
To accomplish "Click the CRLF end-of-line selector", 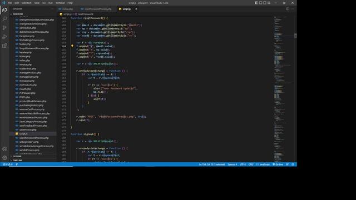I will [x=251, y=164].
